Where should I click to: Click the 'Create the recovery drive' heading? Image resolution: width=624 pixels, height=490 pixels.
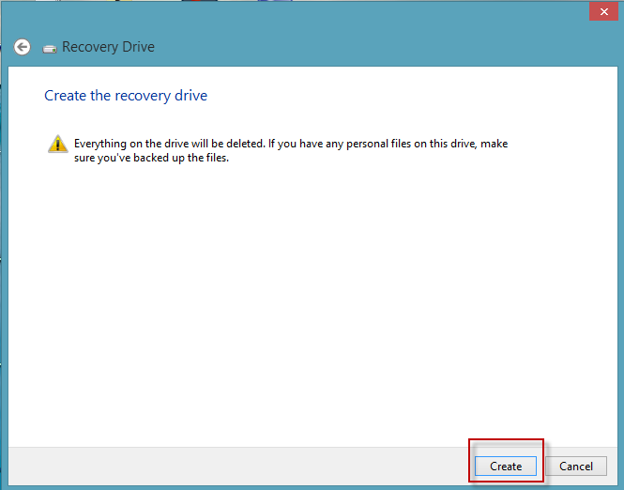[126, 96]
